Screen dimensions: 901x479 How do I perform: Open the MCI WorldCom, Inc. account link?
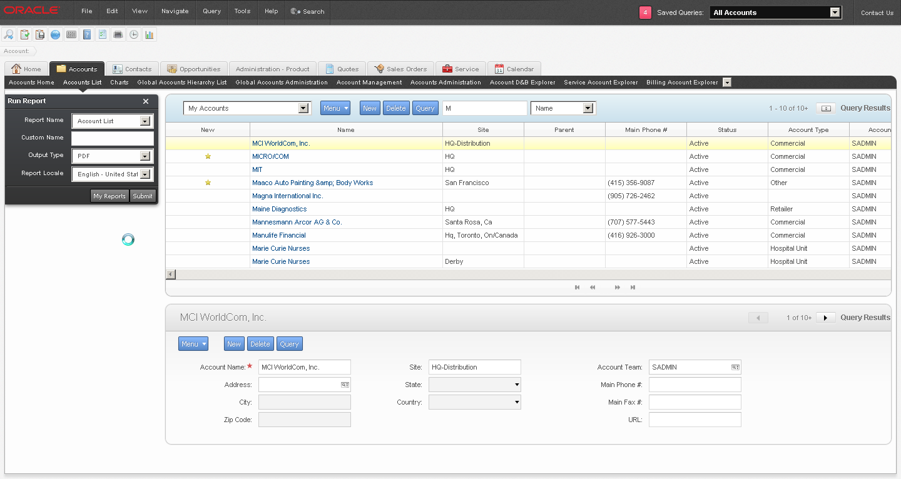[x=281, y=143]
